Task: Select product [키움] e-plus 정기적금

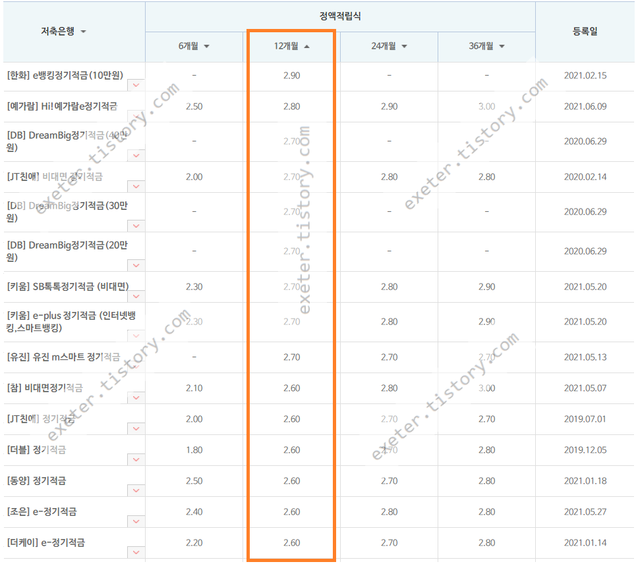Action: point(71,321)
